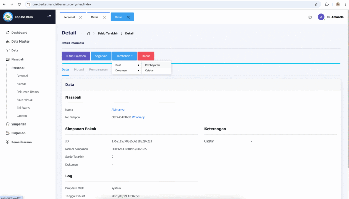Click the home icon in breadcrumb
The image size is (349, 199).
coord(88,33)
